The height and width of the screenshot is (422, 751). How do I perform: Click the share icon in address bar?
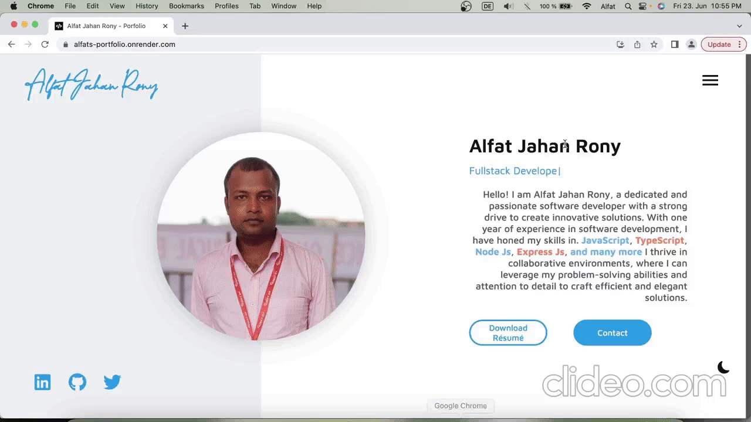(x=637, y=45)
